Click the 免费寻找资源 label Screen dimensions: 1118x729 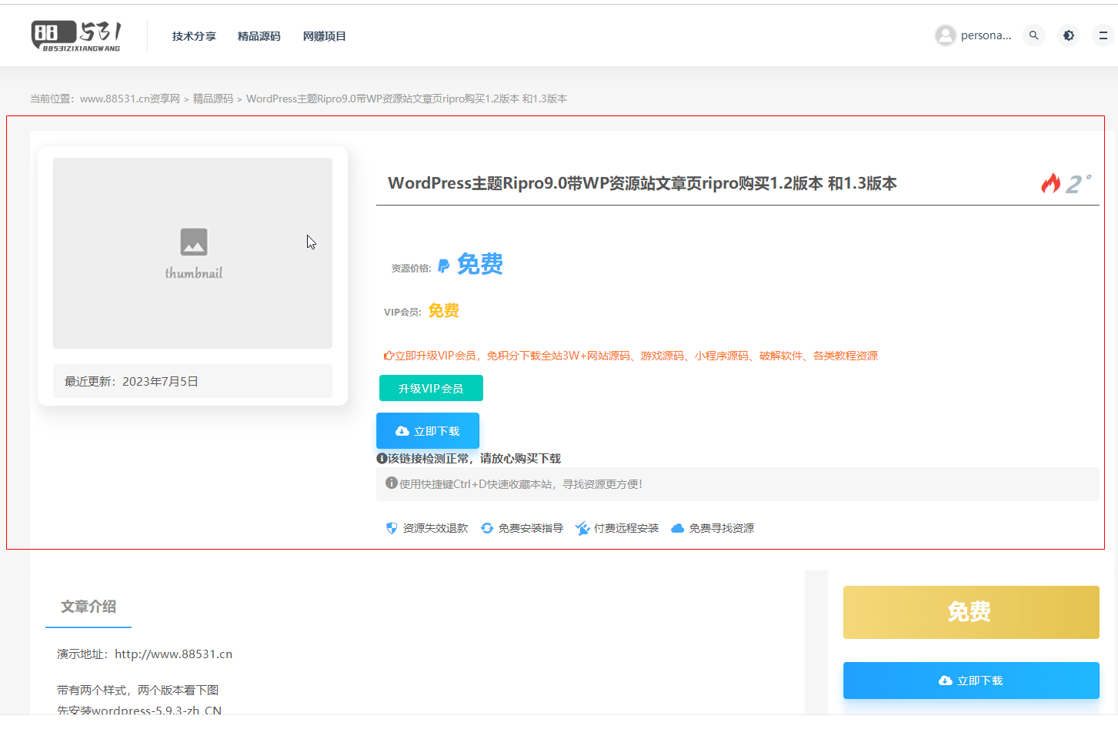(722, 528)
